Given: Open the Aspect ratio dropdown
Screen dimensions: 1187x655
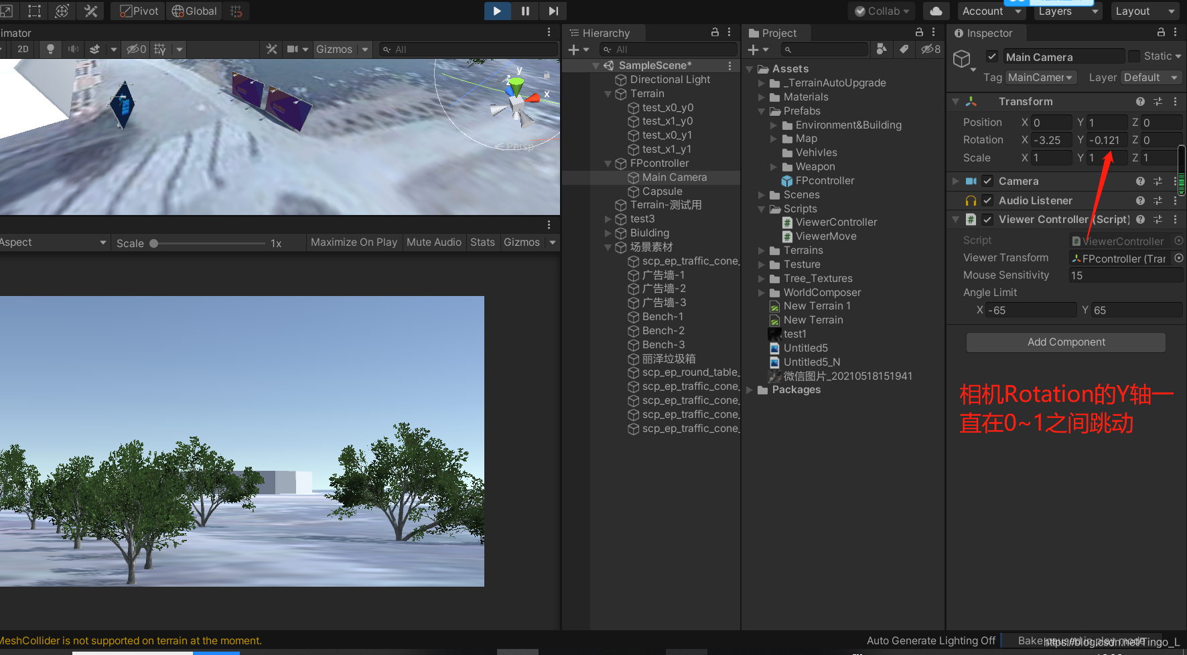Looking at the screenshot, I should (x=54, y=242).
